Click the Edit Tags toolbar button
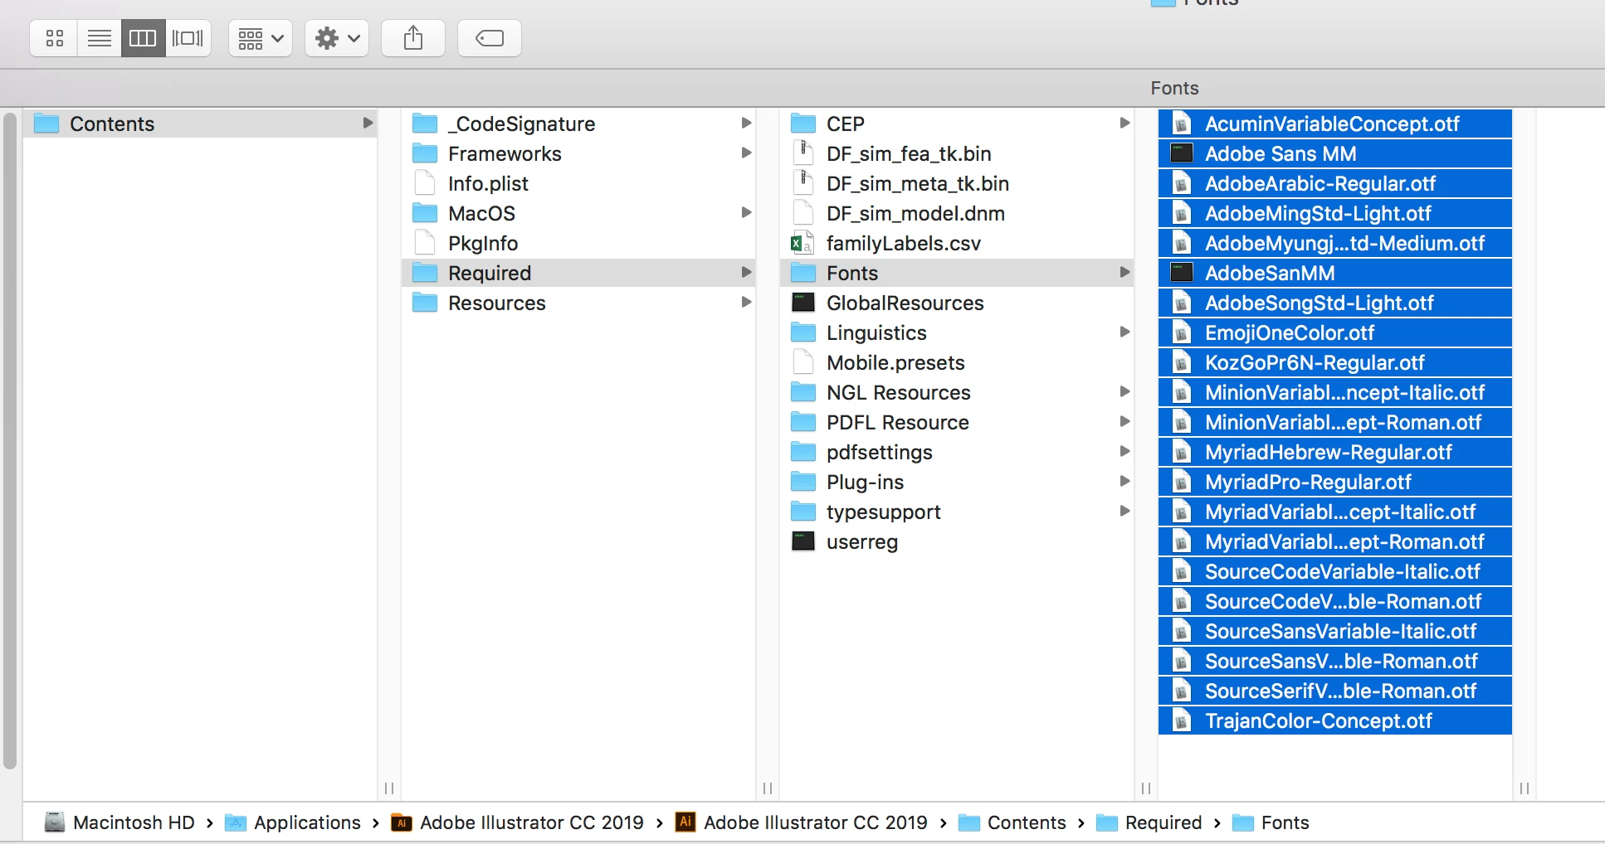Viewport: 1605px width, 844px height. point(490,38)
